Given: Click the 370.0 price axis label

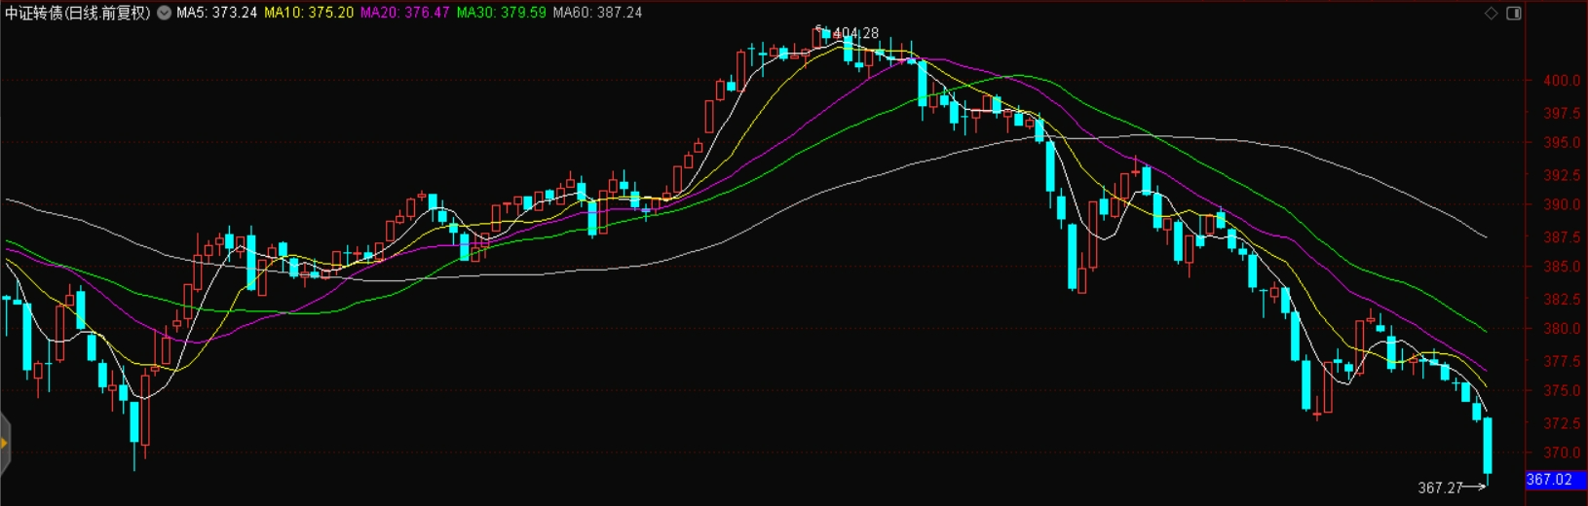Looking at the screenshot, I should [x=1562, y=452].
